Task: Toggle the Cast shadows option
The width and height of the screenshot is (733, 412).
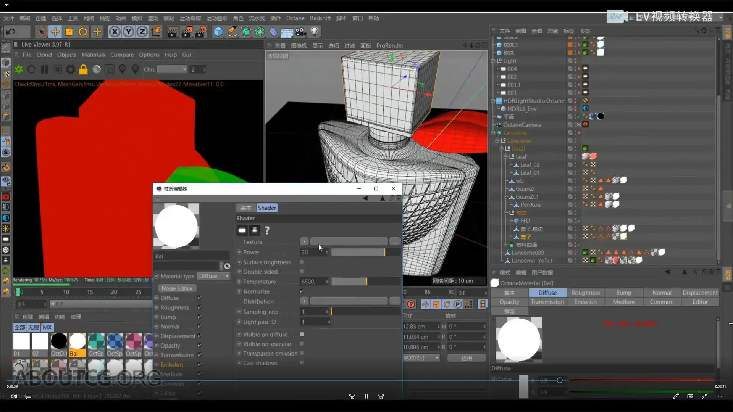Action: [x=302, y=363]
